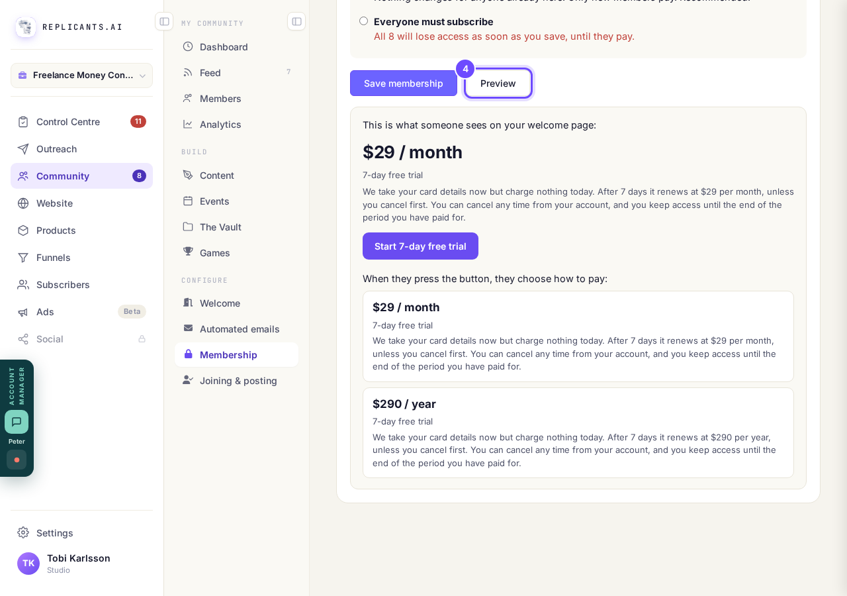
Task: Open Joining & posting settings
Action: [x=236, y=380]
